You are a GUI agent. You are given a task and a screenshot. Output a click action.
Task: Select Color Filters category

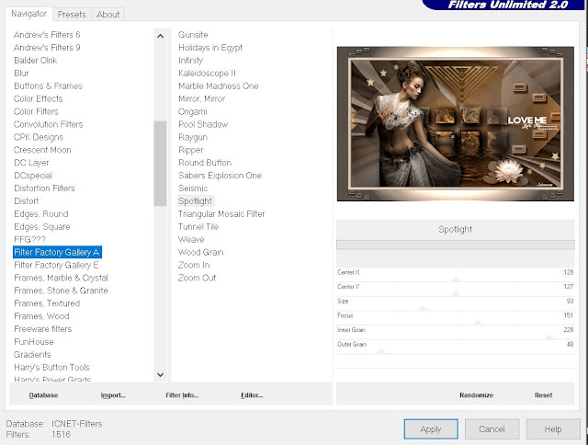coord(36,111)
